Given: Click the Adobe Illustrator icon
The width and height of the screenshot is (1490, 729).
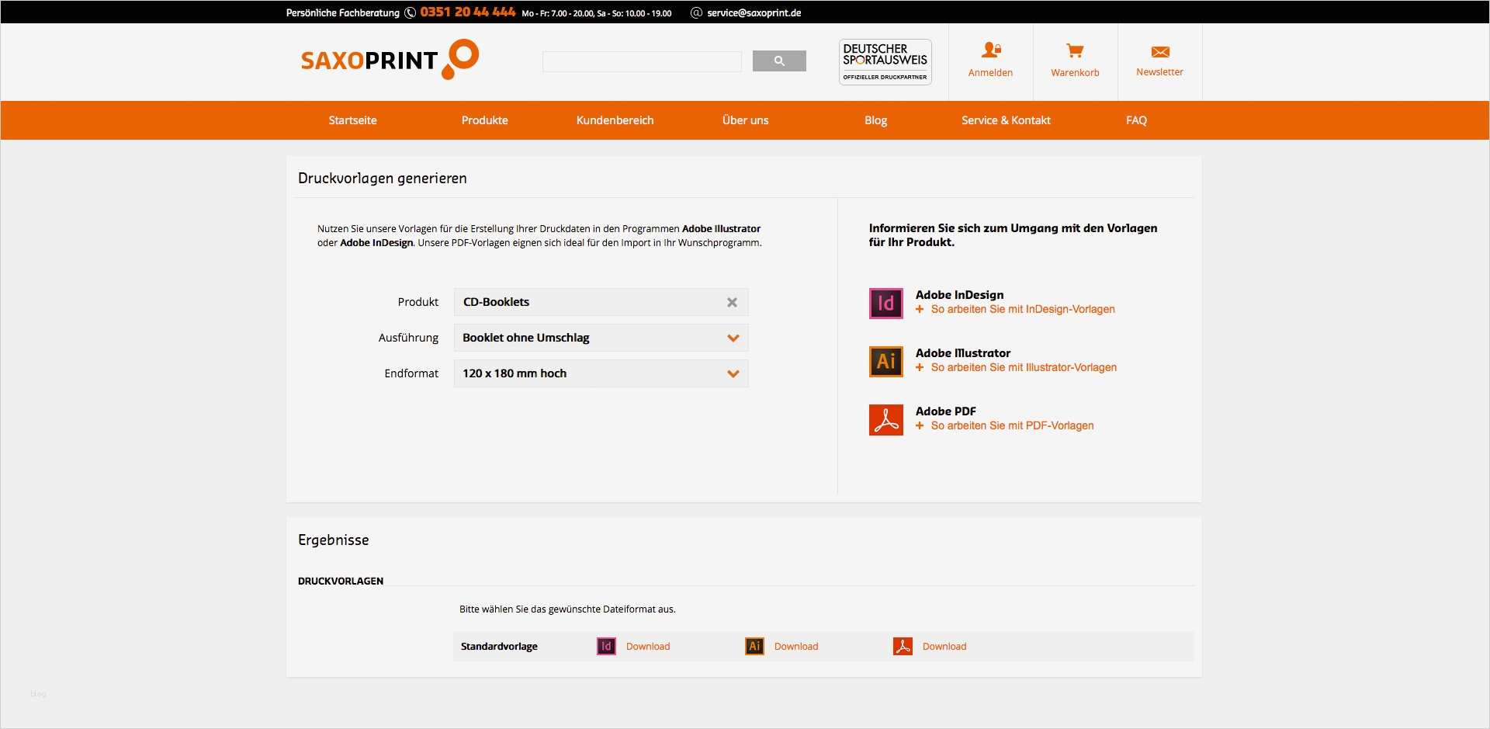Looking at the screenshot, I should click(885, 361).
